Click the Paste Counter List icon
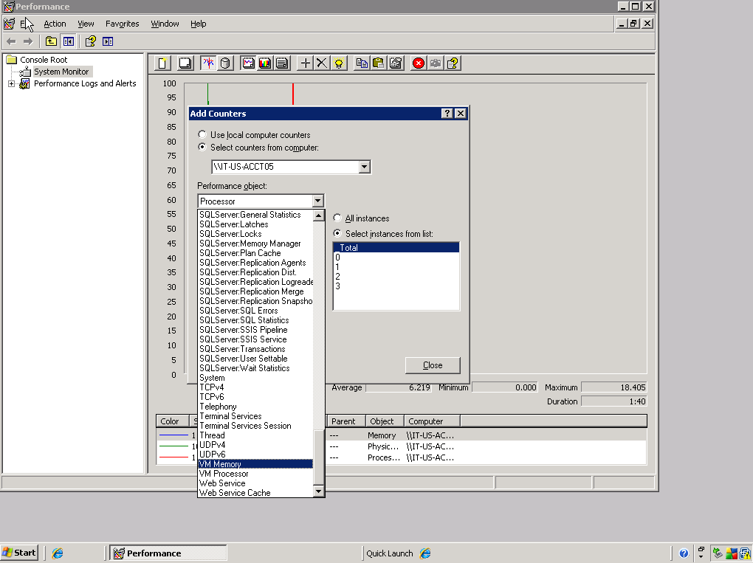753x563 pixels. (379, 63)
